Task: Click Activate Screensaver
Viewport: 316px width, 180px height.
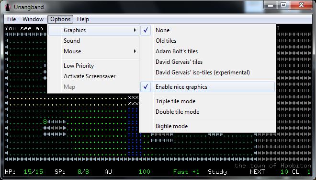Action: (93, 76)
